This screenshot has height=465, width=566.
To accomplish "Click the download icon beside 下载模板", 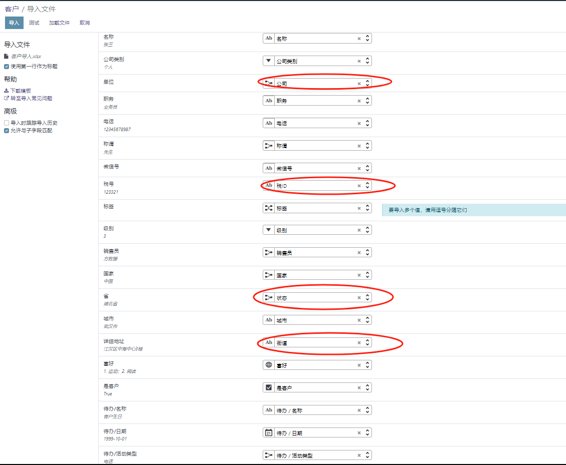I will (x=7, y=91).
